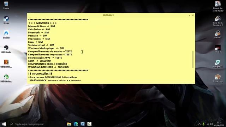The image size is (226, 127).
Task: Launch the OBS Studio shortcut
Action: pyautogui.click(x=6, y=49)
